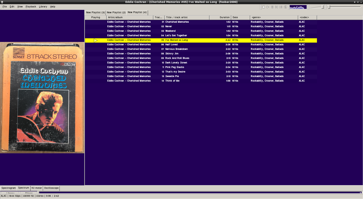
Task: Select the Skinny Jim track
Action: pos(172,54)
